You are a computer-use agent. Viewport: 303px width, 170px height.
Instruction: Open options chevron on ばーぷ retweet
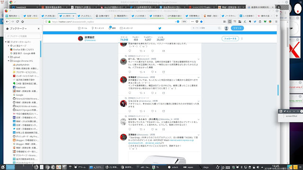(x=198, y=59)
